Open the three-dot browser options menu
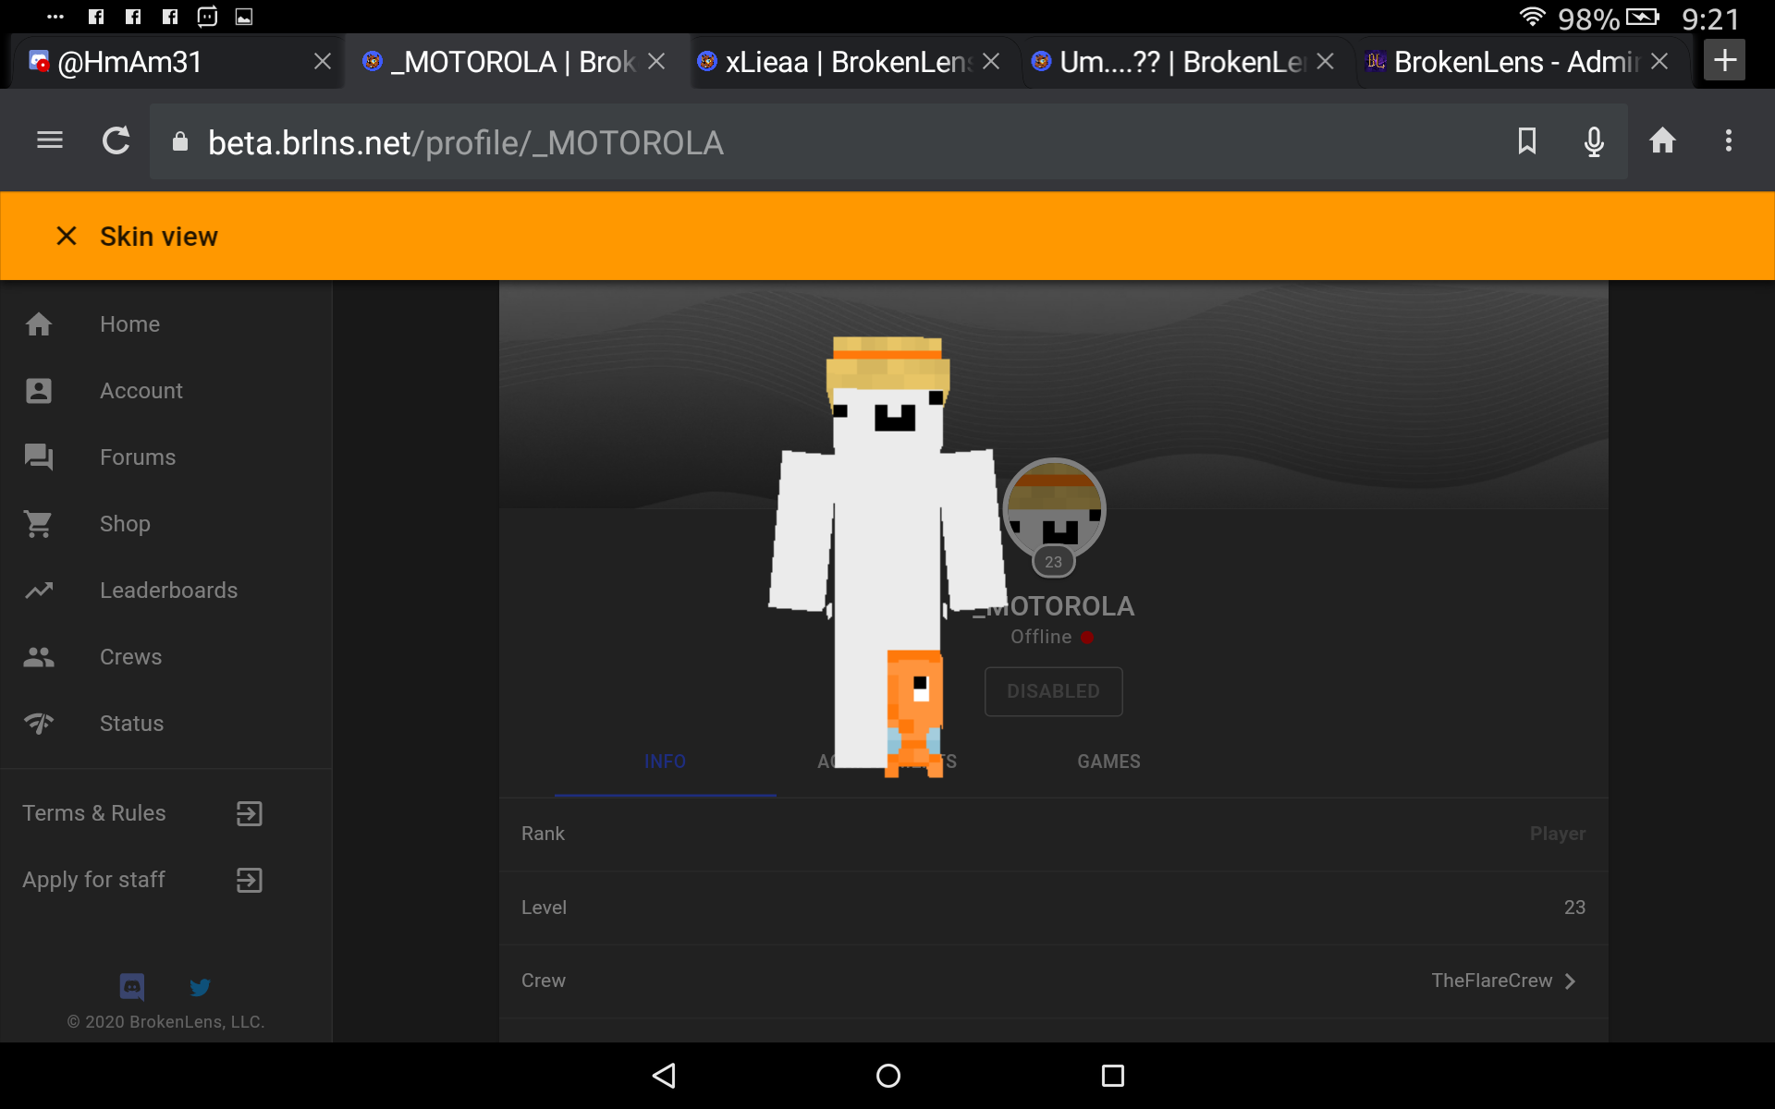Screen dimensions: 1775x1109 (x=1729, y=140)
